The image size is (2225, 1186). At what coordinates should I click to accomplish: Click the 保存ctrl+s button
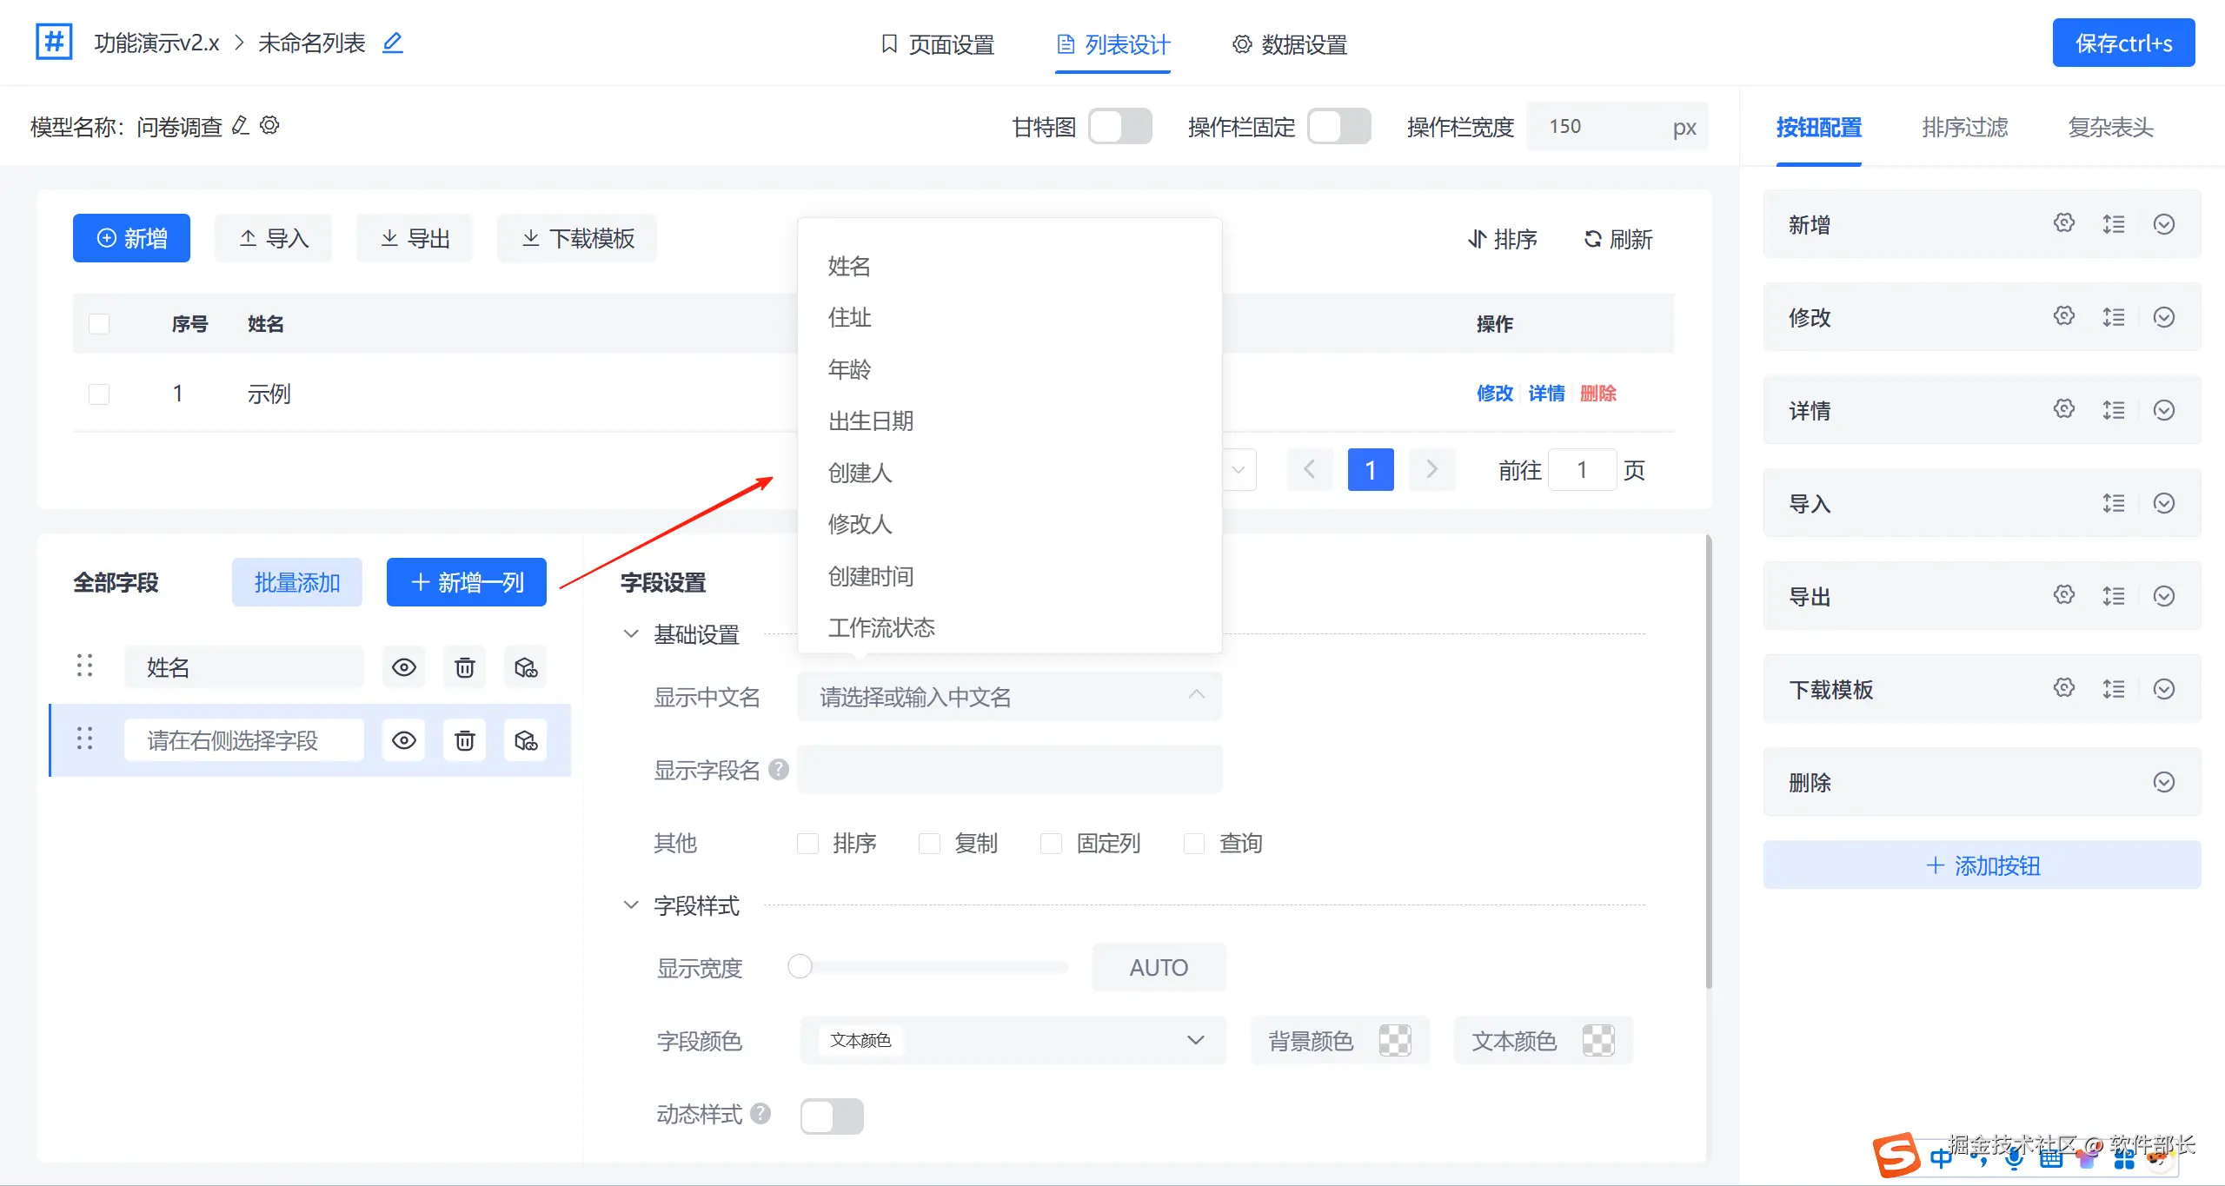(2122, 43)
